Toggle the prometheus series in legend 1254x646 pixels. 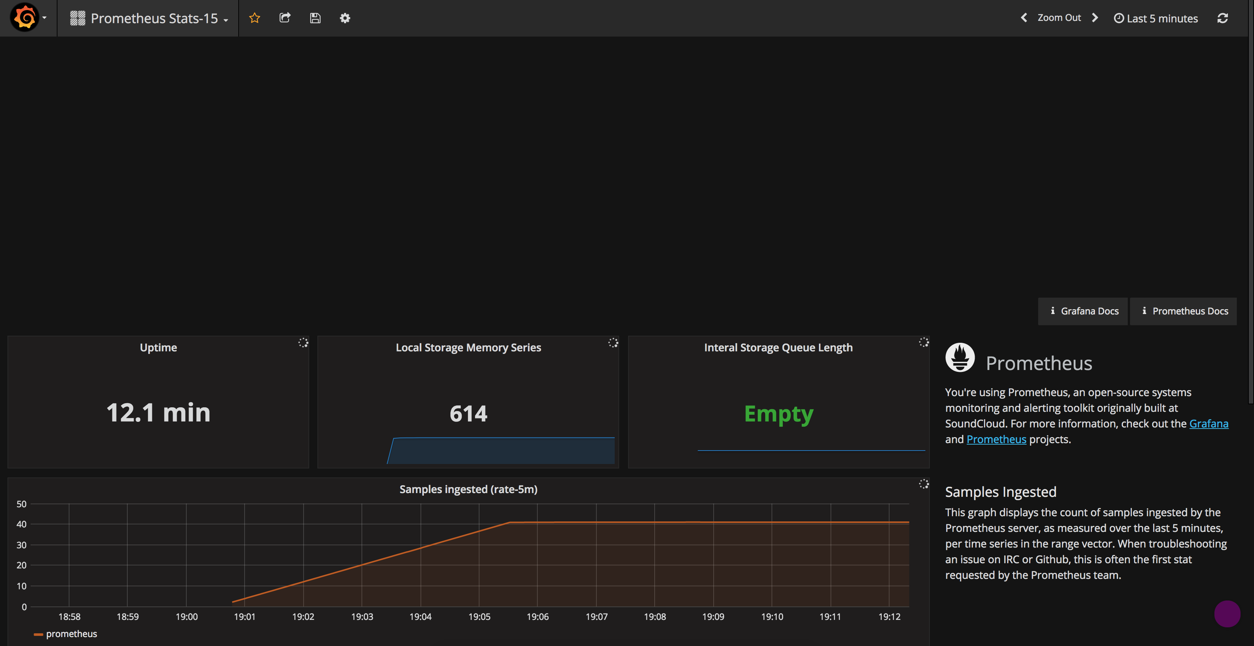(x=72, y=634)
